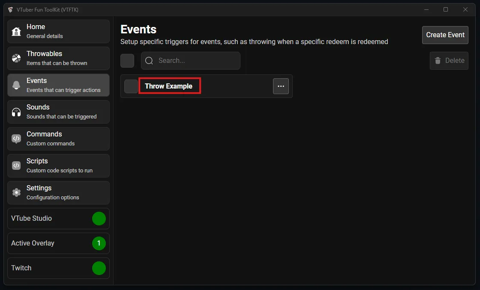Click the Scripts code icon

16,166
